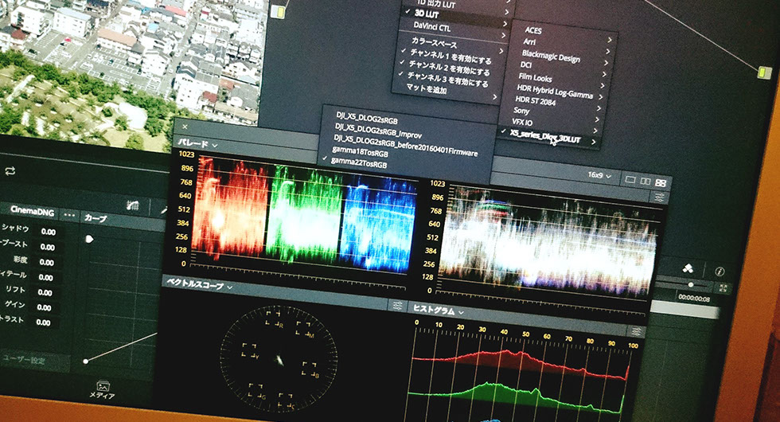This screenshot has height=422, width=780.
Task: Open the ベクトルスコープ scope dropdown
Action: [x=197, y=285]
